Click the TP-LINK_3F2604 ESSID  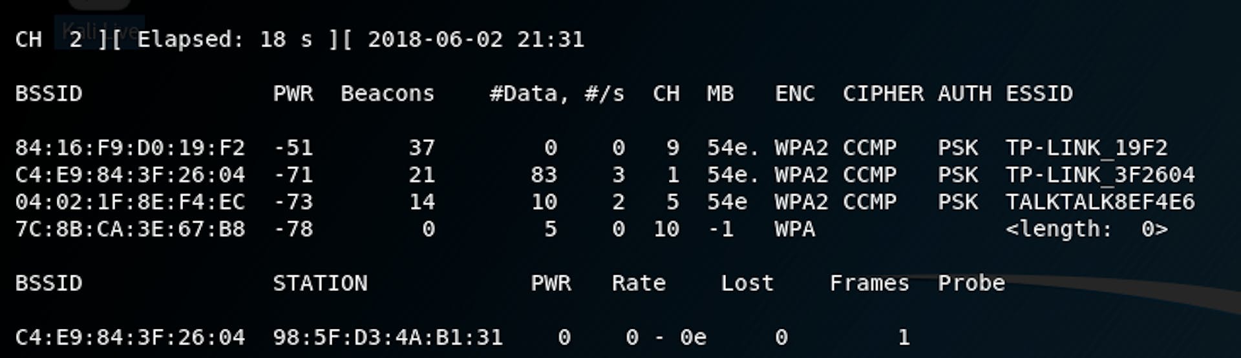click(x=1099, y=175)
